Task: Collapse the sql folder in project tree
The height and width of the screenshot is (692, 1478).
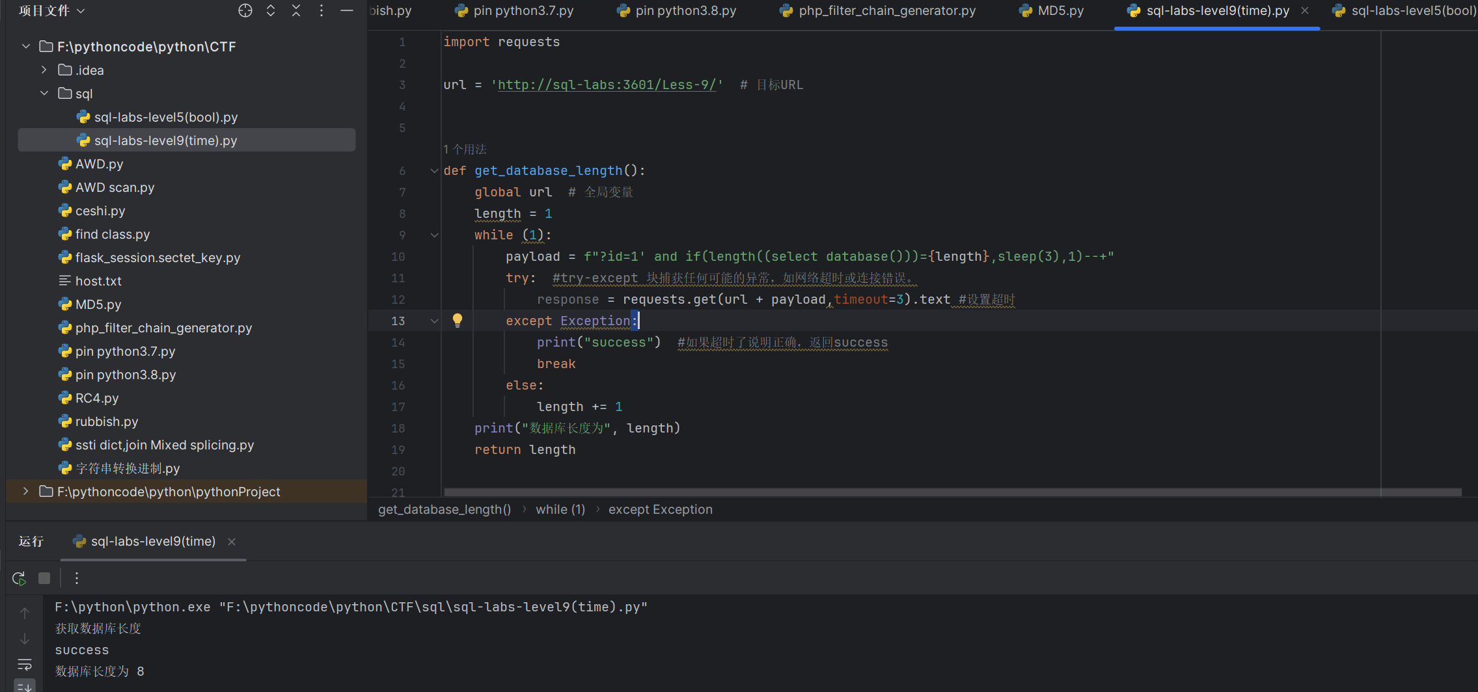Action: [x=44, y=93]
